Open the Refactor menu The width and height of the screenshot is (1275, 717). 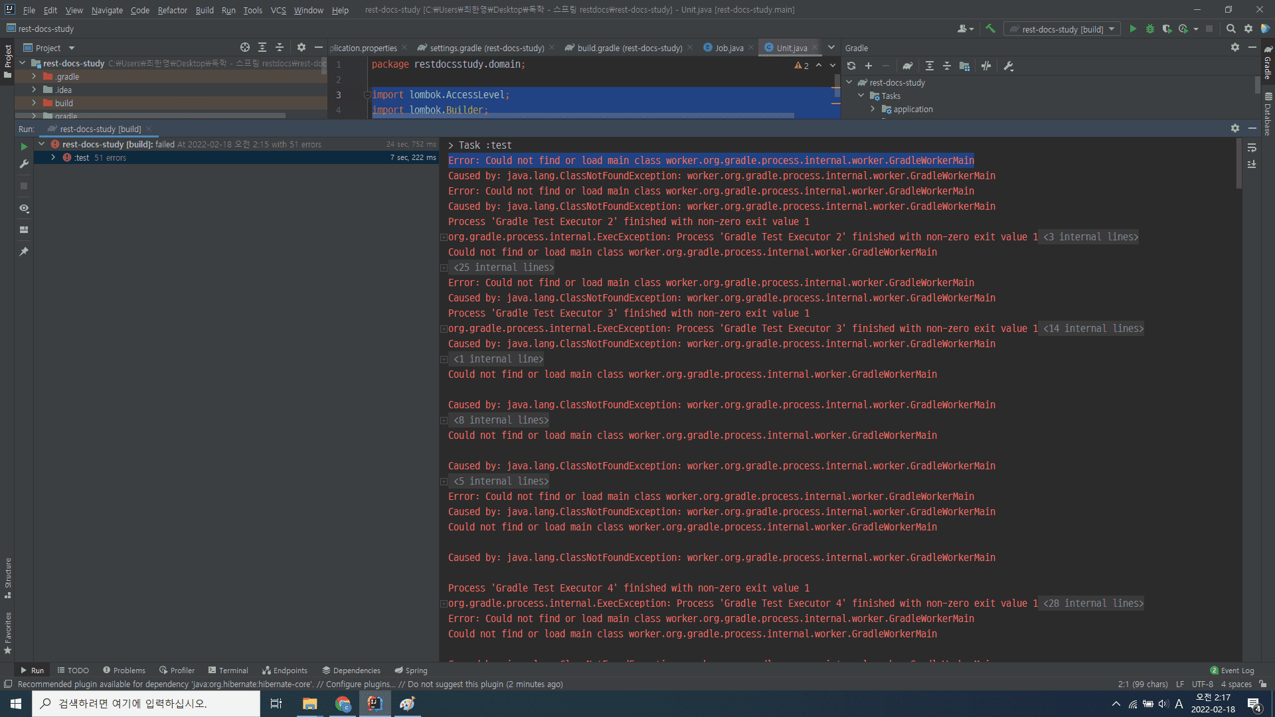point(172,10)
